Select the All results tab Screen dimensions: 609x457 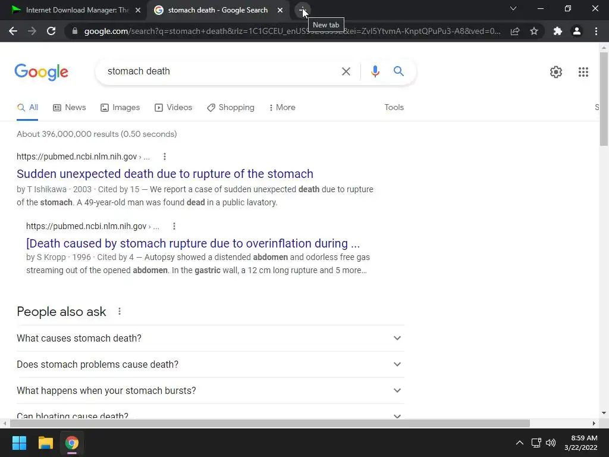pos(27,108)
